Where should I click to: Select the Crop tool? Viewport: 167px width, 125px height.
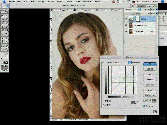pyautogui.click(x=3, y=19)
